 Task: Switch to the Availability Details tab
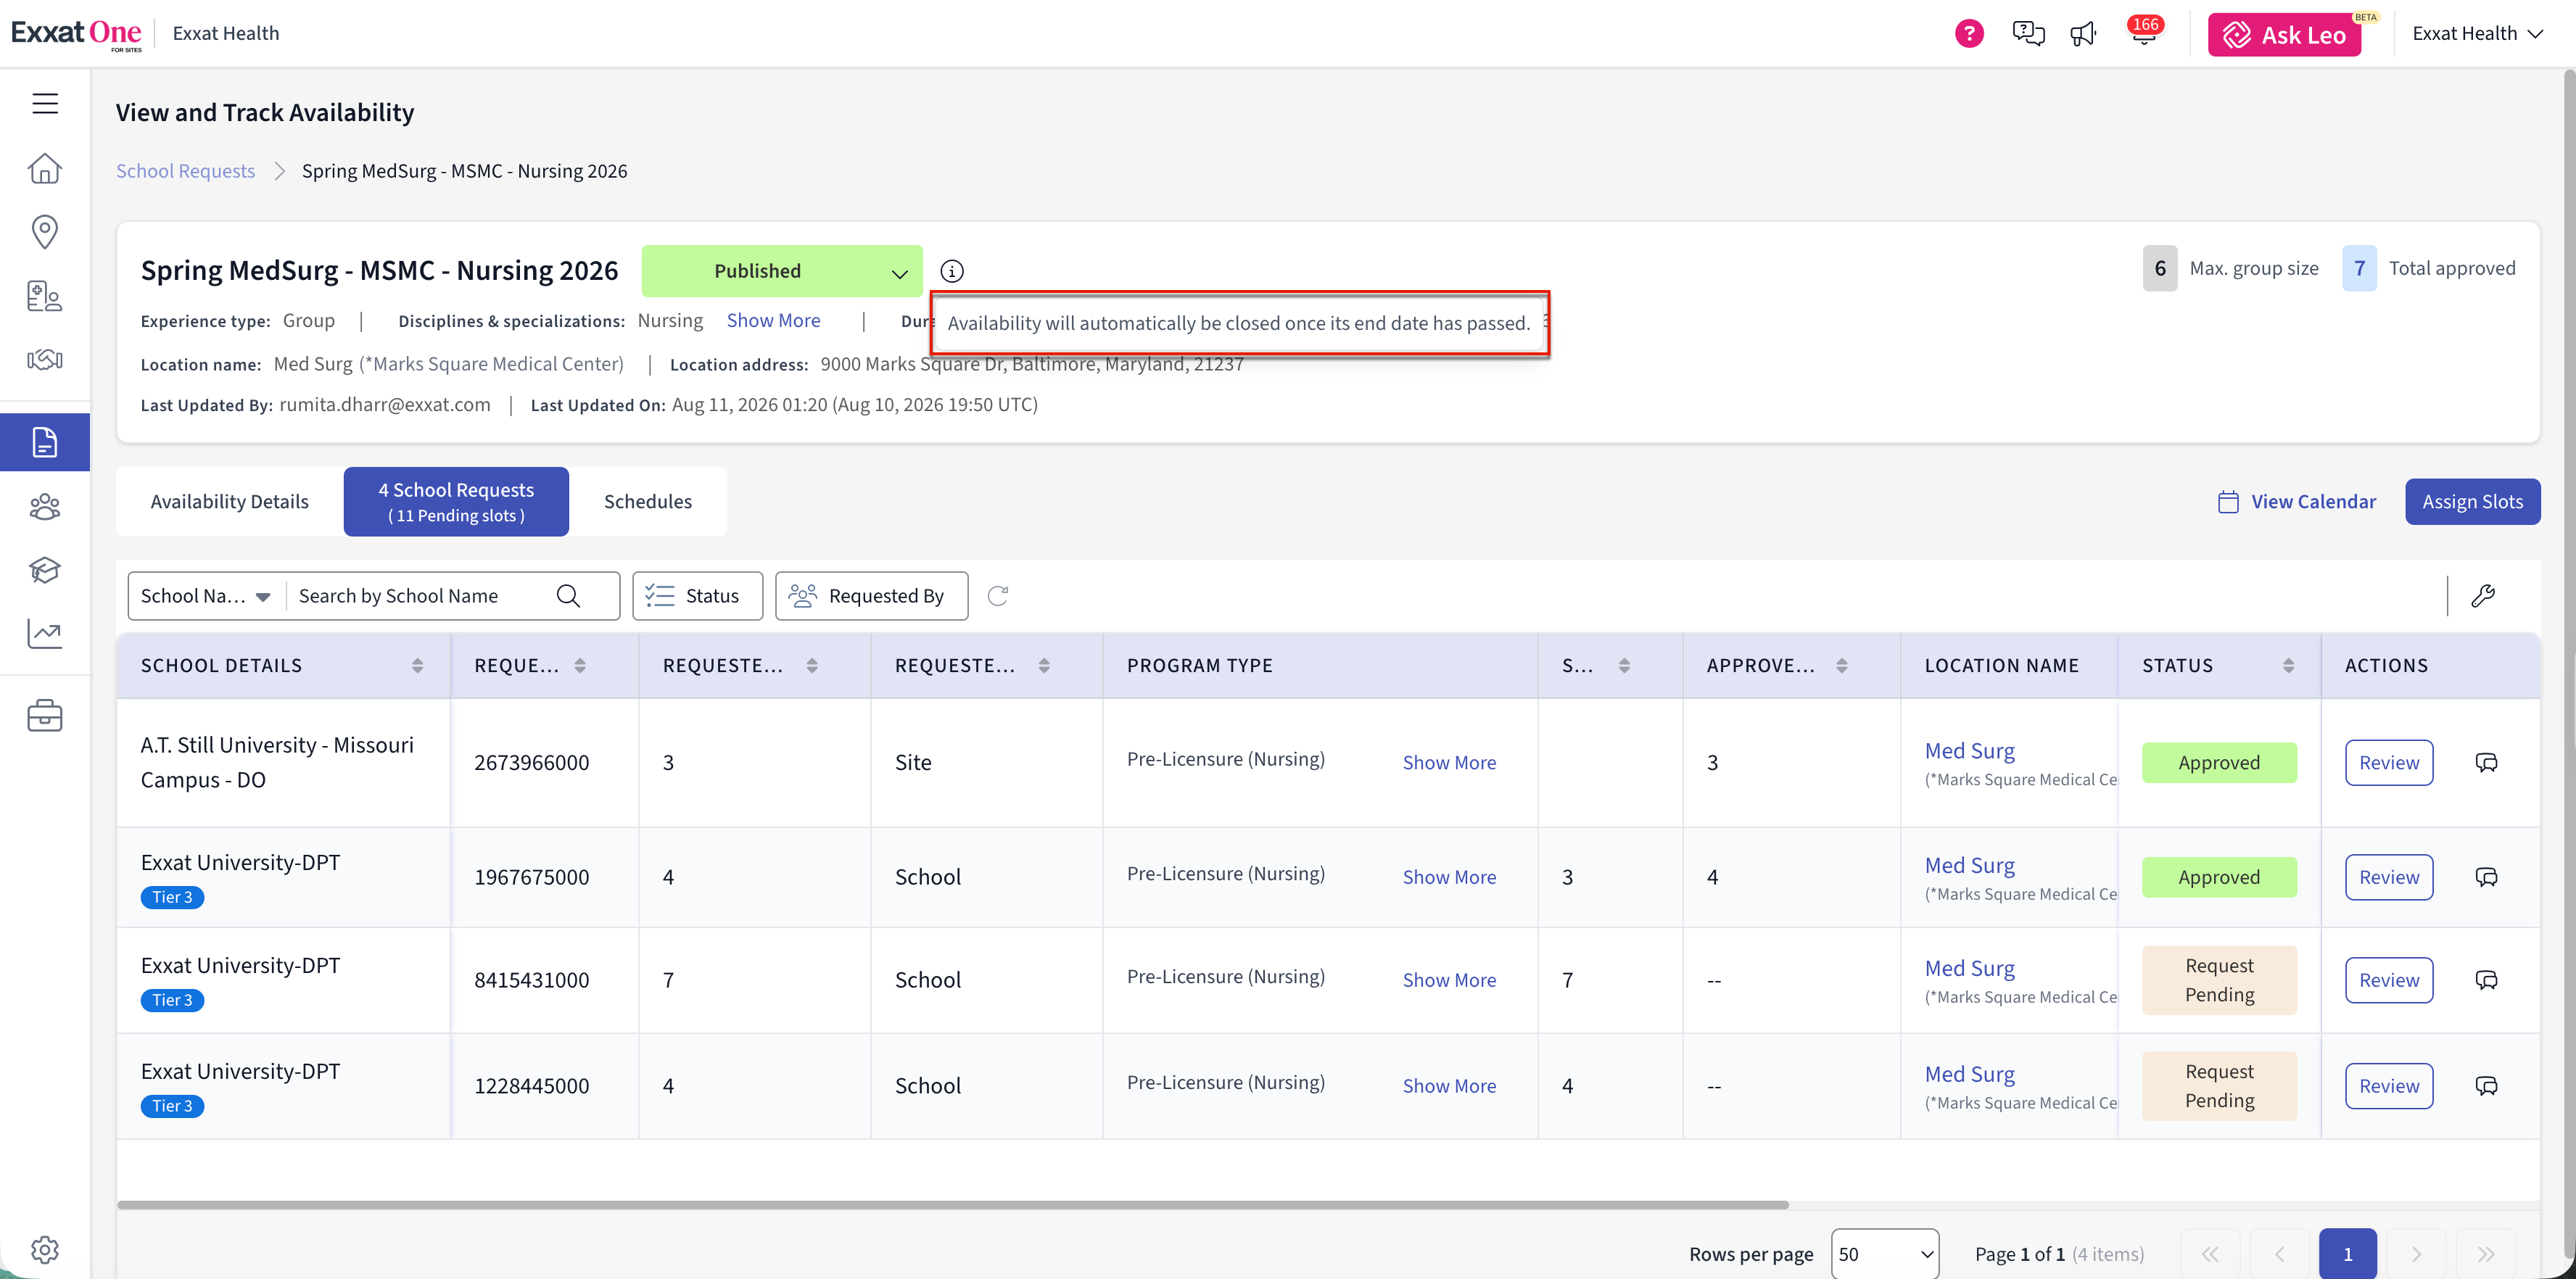230,502
